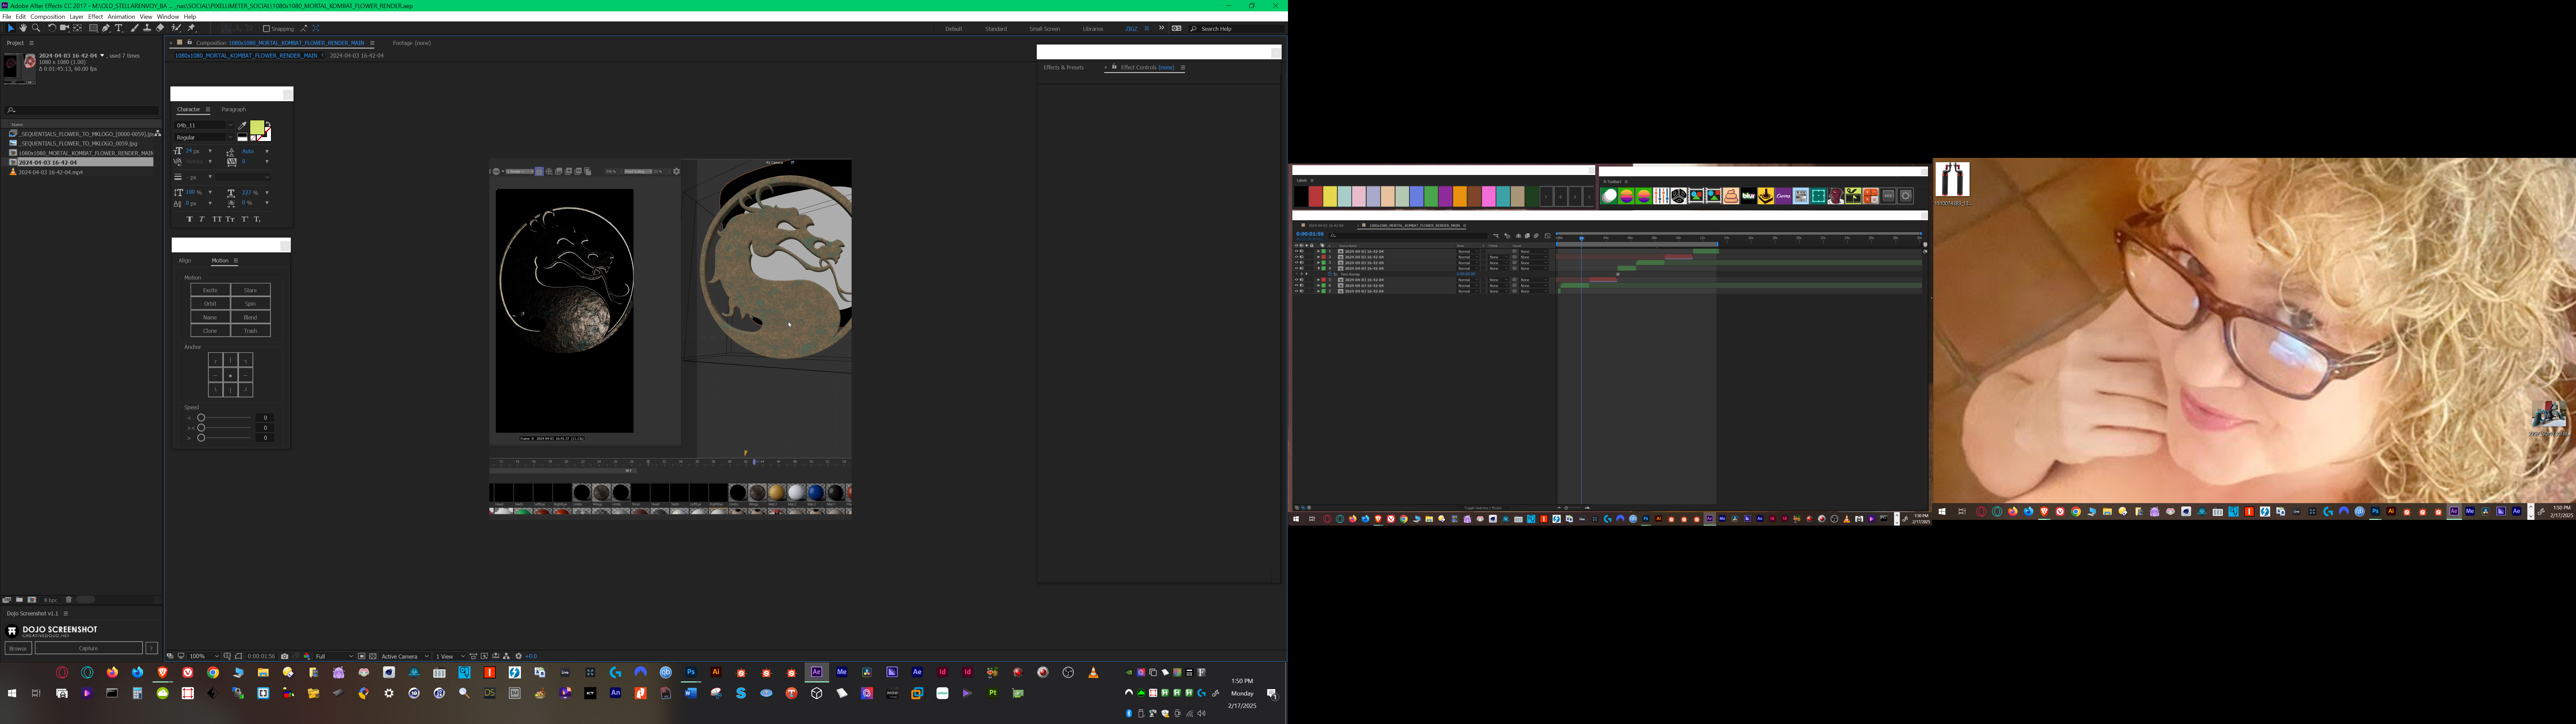The width and height of the screenshot is (2576, 724).
Task: Open the resolution dropdown showing Full
Action: (334, 656)
